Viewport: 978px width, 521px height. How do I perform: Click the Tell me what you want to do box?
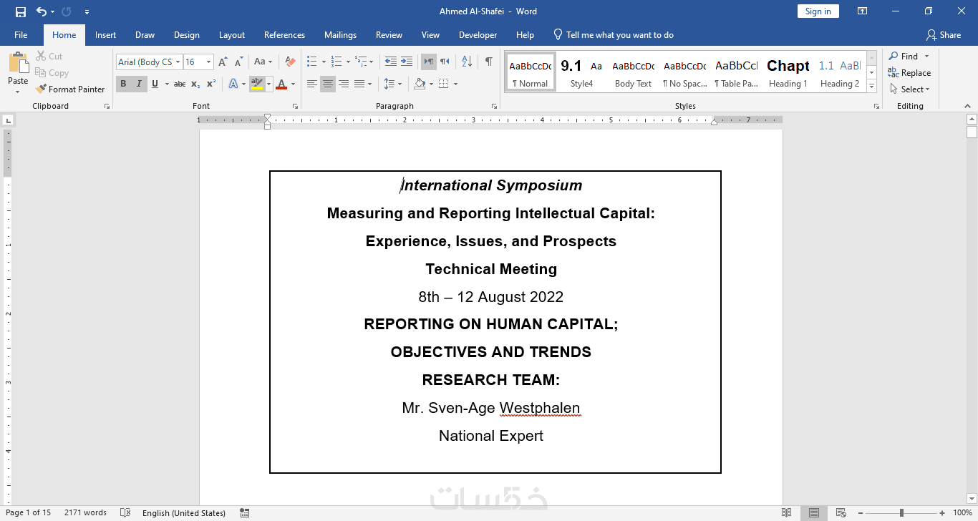619,35
